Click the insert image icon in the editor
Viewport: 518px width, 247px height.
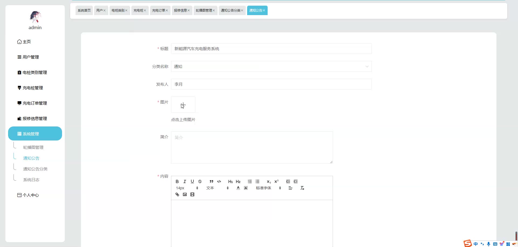coord(185,194)
